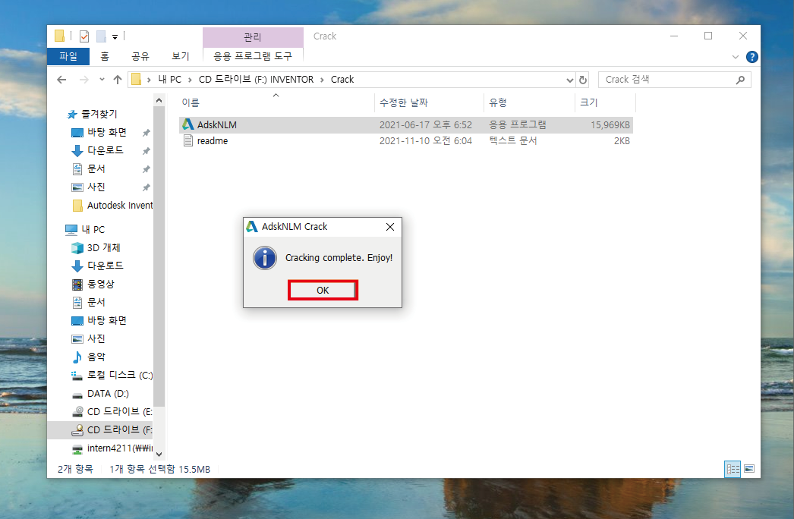Open the 응용 프로그램 도구 tab

253,56
